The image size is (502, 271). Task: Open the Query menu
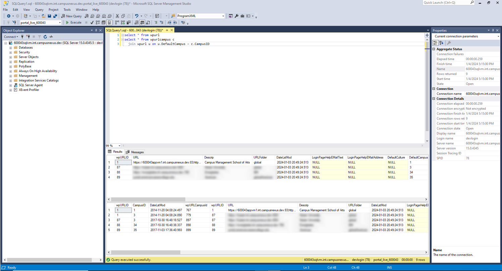pyautogui.click(x=39, y=10)
